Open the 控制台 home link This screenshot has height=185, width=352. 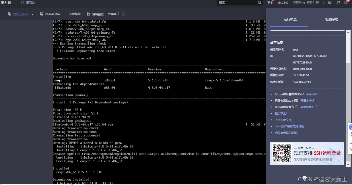click(28, 3)
